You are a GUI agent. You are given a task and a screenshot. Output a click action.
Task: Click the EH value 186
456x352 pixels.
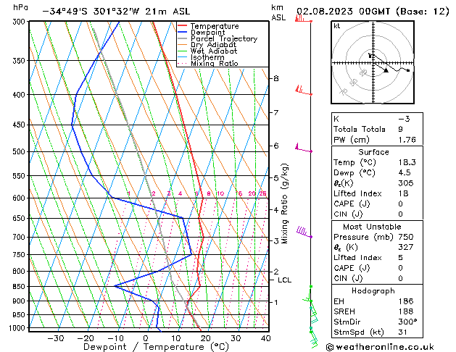tap(406, 301)
